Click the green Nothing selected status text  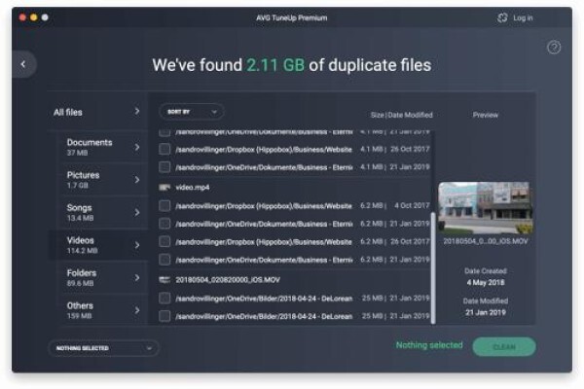pos(429,345)
